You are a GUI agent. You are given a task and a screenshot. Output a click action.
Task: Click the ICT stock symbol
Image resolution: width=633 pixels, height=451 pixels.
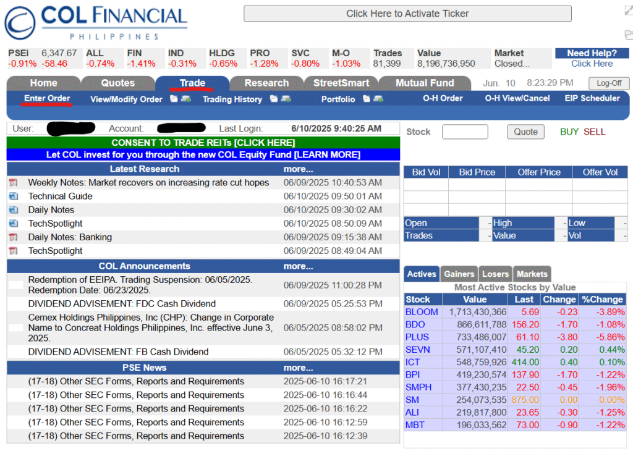(412, 362)
